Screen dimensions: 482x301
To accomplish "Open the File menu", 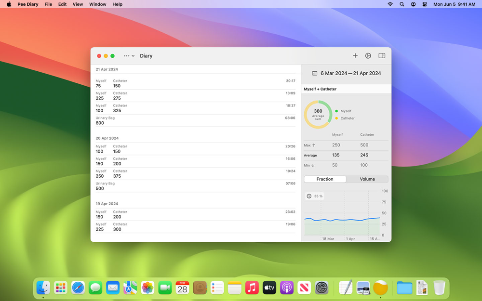I will (x=48, y=4).
